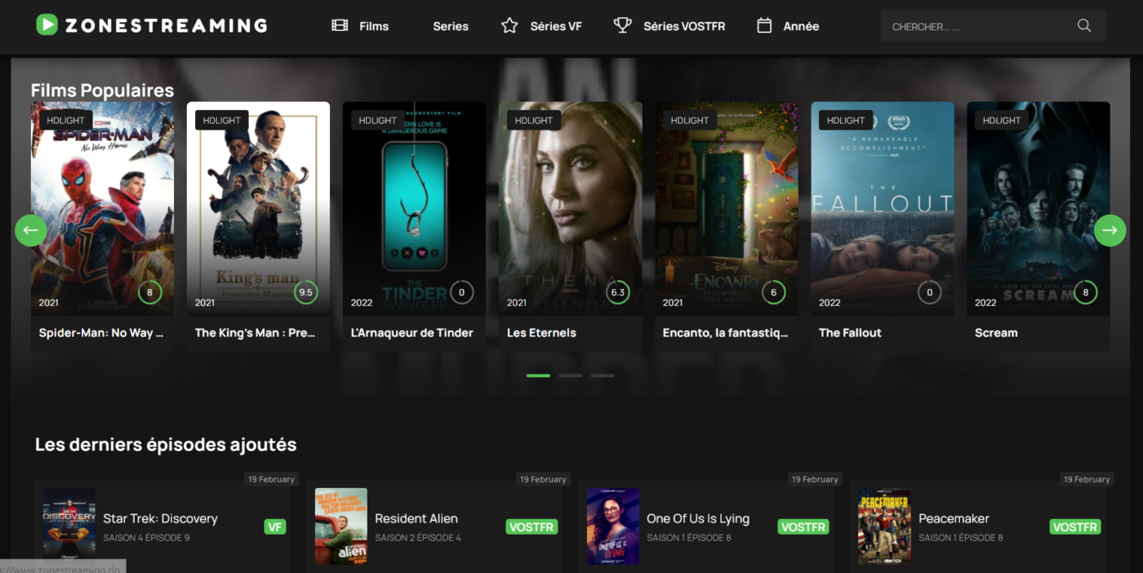Select the first carousel page indicator

[538, 375]
